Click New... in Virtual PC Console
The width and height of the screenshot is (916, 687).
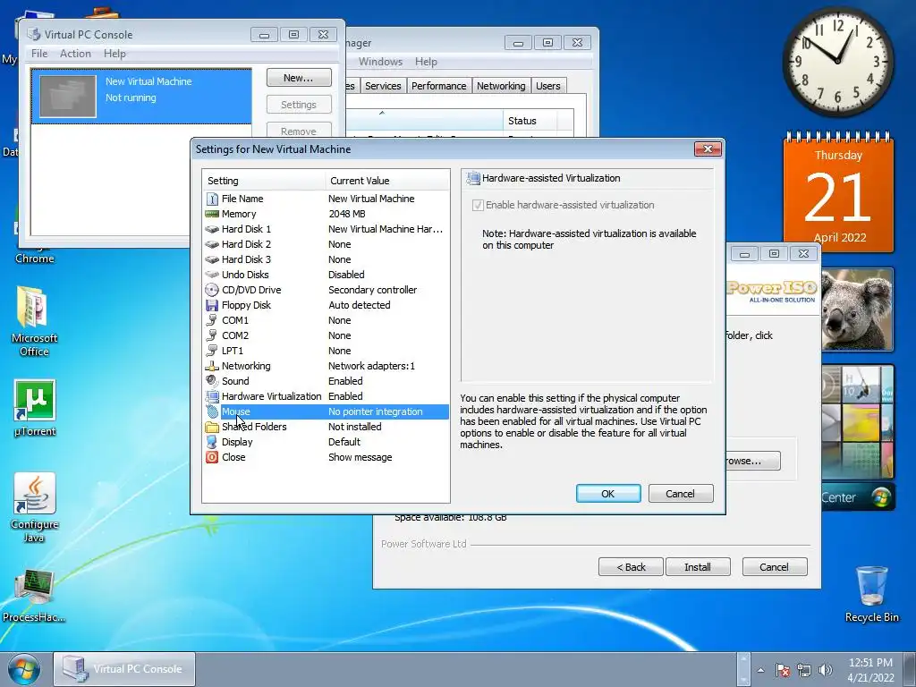coord(299,78)
